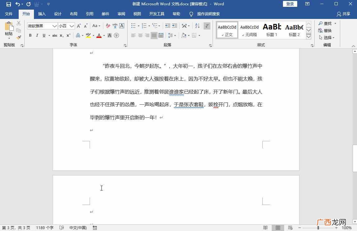Screen dimensions: 357x231
Task: Apply the red font color
Action: tap(99, 35)
